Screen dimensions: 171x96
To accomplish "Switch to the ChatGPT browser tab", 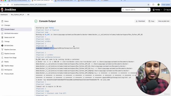I will [x=111, y=1].
